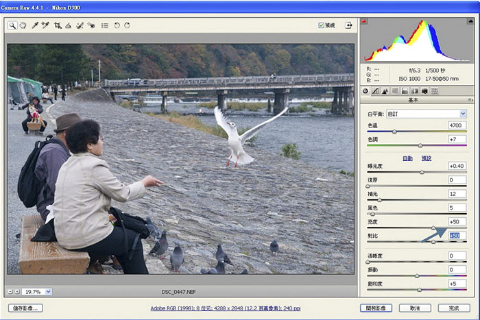Toggle the 預視 preview checkbox
The height and width of the screenshot is (320, 480).
tap(322, 25)
